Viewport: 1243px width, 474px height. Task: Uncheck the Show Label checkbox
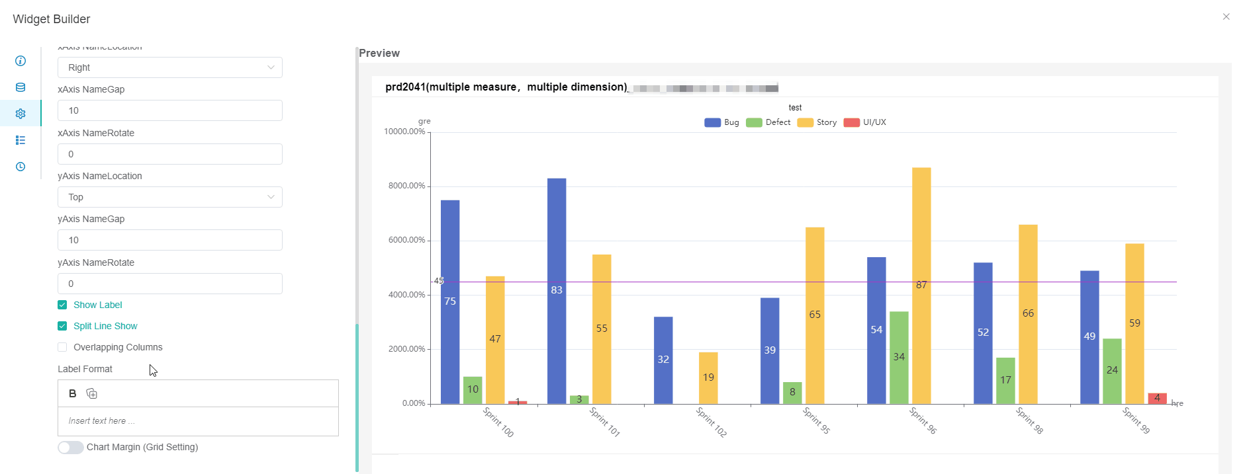[x=62, y=305]
